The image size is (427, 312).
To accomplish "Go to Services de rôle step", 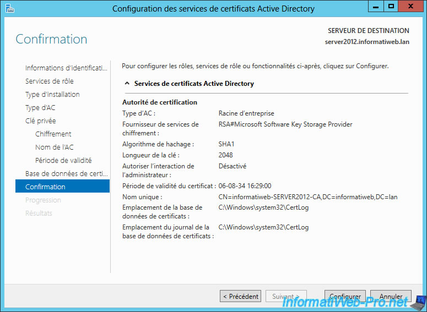I will click(x=49, y=81).
